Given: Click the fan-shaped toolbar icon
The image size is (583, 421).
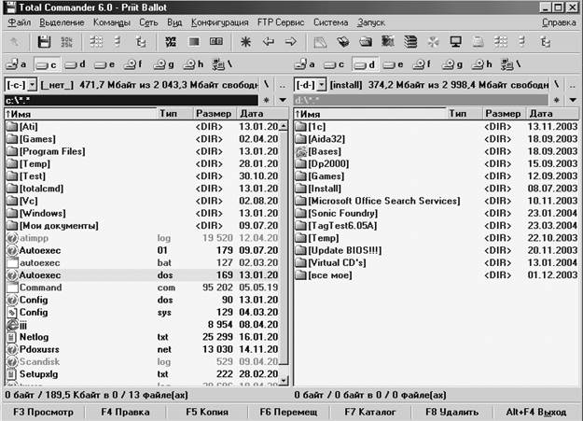Looking at the screenshot, I should [x=433, y=42].
